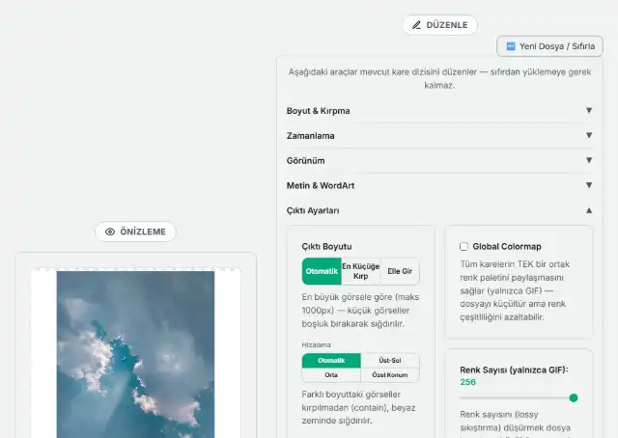Open the Metin & WordArt heading

coord(321,185)
